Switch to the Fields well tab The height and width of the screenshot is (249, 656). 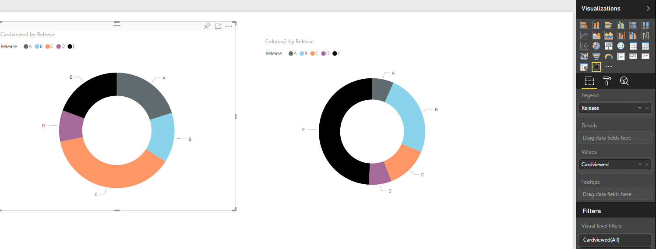[589, 81]
